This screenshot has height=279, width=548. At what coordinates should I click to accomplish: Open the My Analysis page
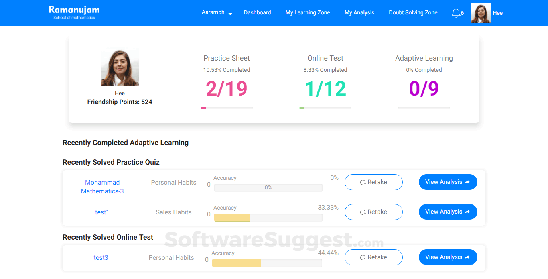tap(359, 12)
